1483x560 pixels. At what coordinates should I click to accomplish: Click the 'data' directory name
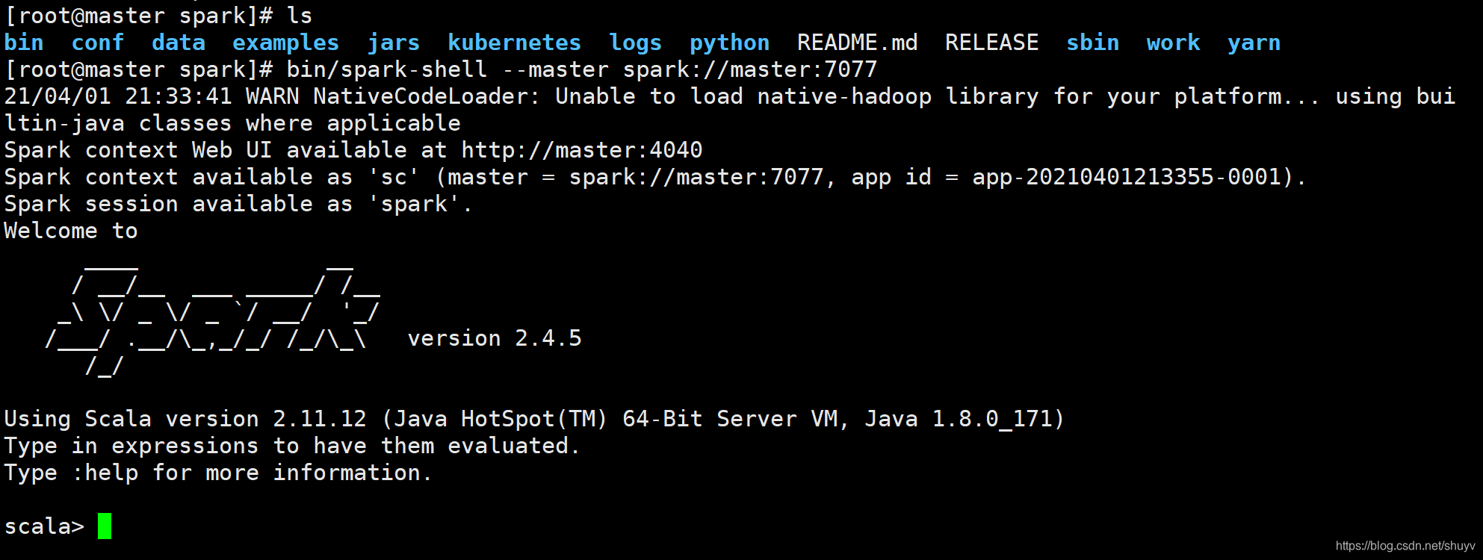pos(179,43)
